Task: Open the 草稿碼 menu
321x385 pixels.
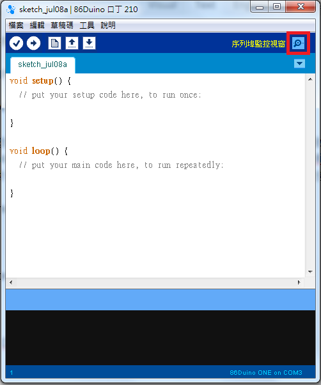Action: pos(62,25)
